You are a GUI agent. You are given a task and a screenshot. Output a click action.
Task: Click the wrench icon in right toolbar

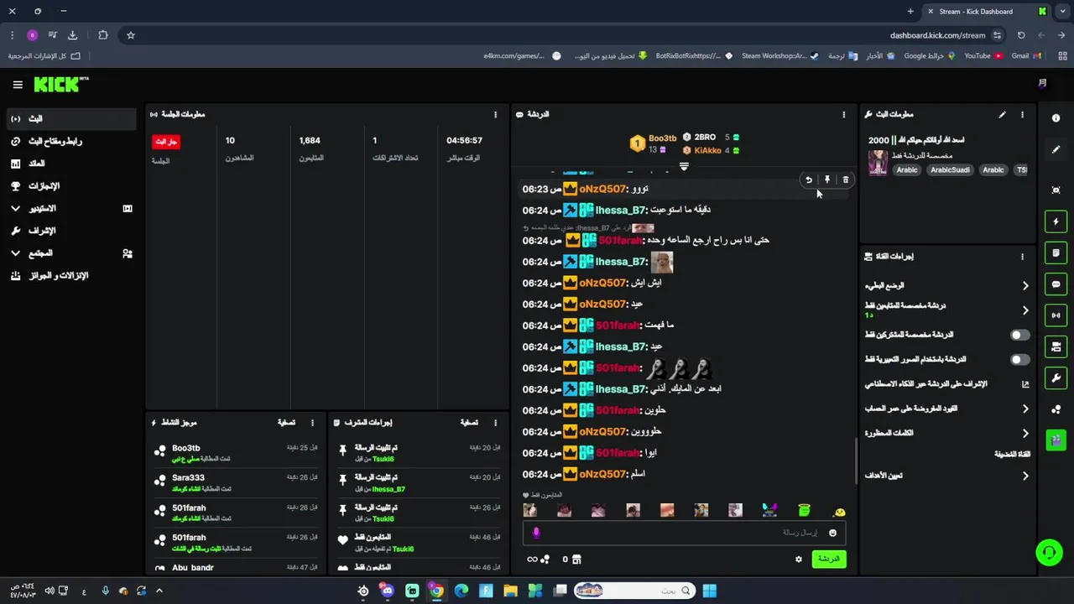[1056, 377]
